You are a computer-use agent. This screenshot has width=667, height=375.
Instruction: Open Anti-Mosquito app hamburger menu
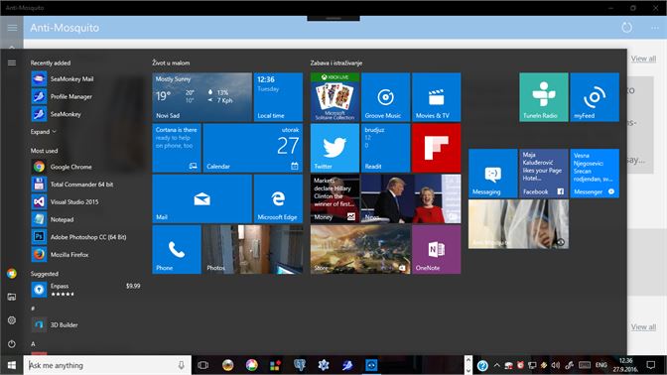coord(12,28)
